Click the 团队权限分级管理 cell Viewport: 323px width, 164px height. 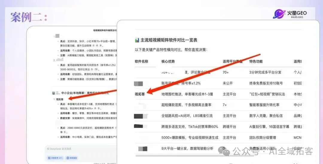tap(263, 137)
